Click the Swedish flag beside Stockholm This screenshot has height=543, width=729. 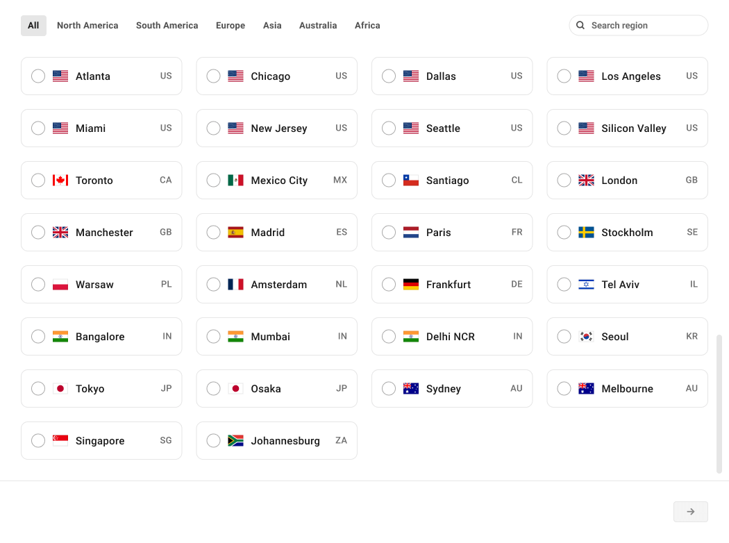coord(585,232)
